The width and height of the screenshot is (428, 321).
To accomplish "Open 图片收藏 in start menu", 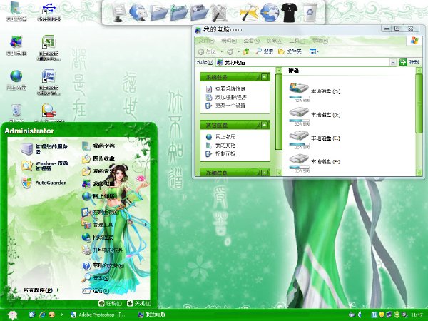I will [x=98, y=158].
